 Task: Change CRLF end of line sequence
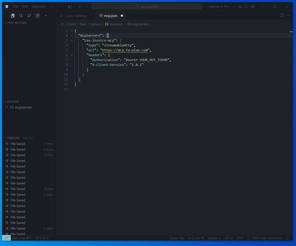[240, 238]
